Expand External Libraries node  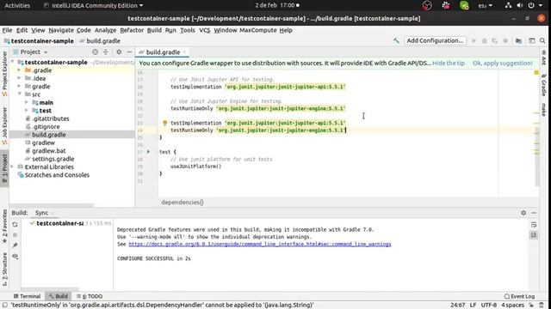tap(12, 167)
